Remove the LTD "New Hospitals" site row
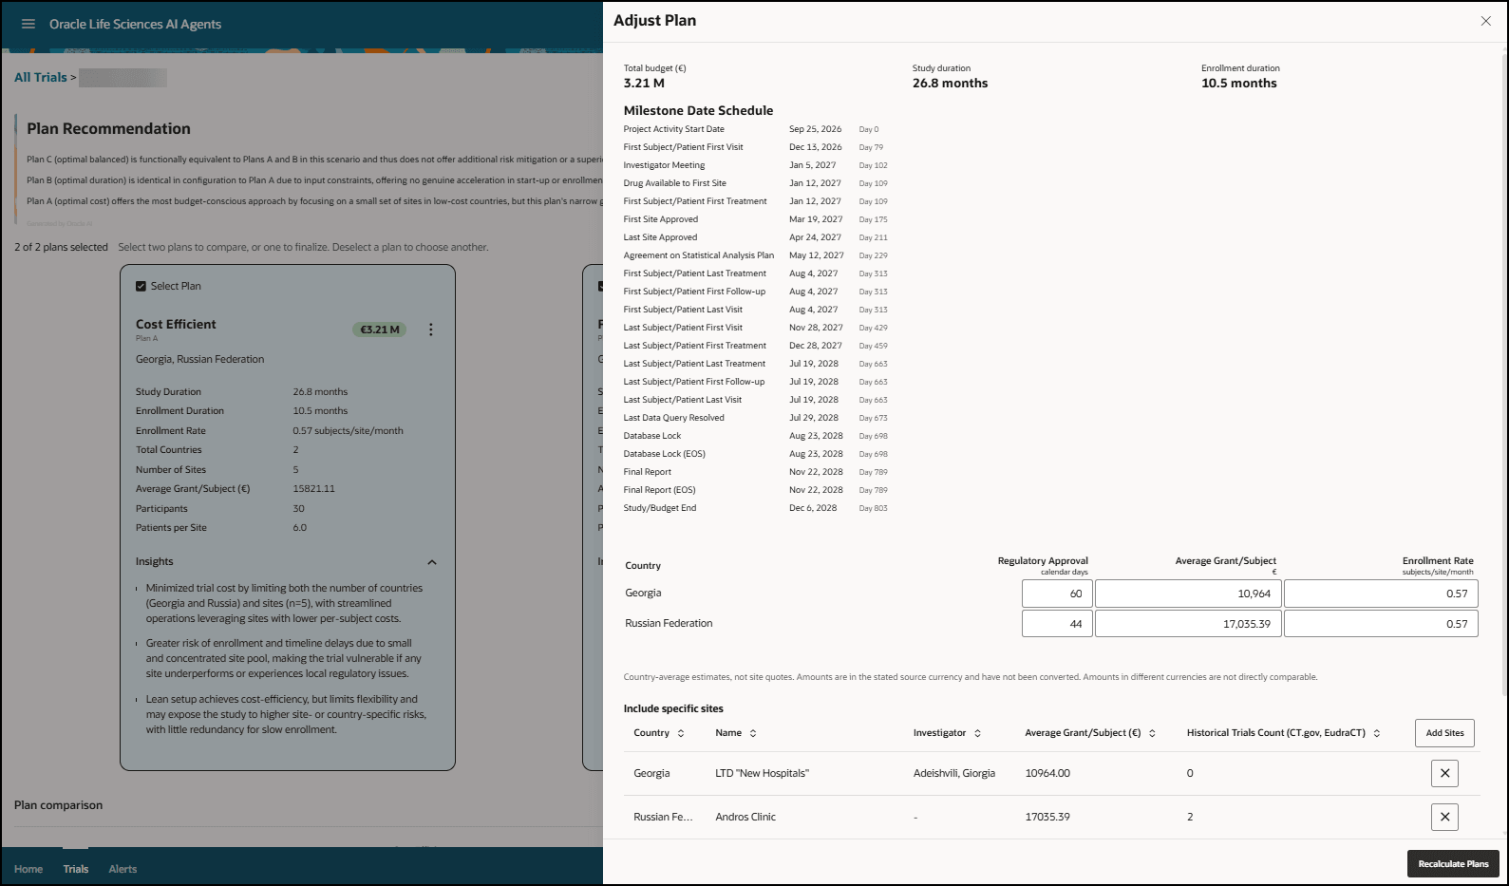1509x886 pixels. point(1444,773)
